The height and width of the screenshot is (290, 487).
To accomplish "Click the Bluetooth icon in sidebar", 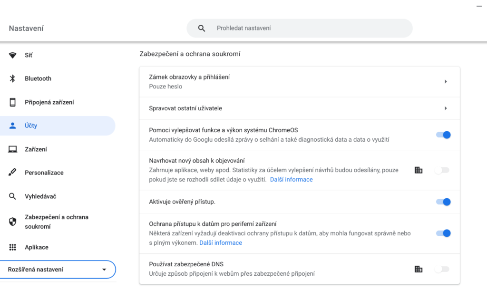I will point(13,78).
